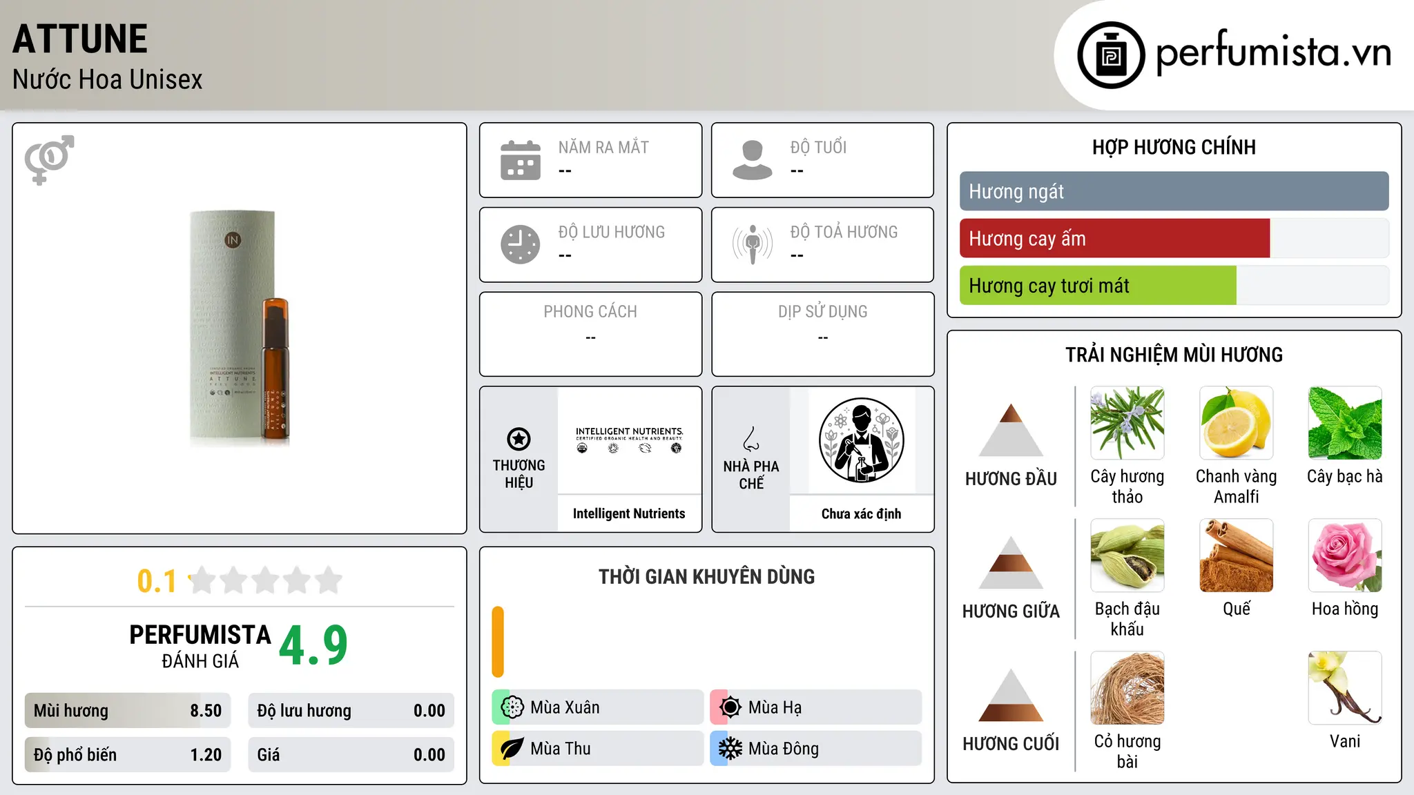The image size is (1414, 795).
Task: Select the Mùa Thu season label
Action: pyautogui.click(x=560, y=749)
